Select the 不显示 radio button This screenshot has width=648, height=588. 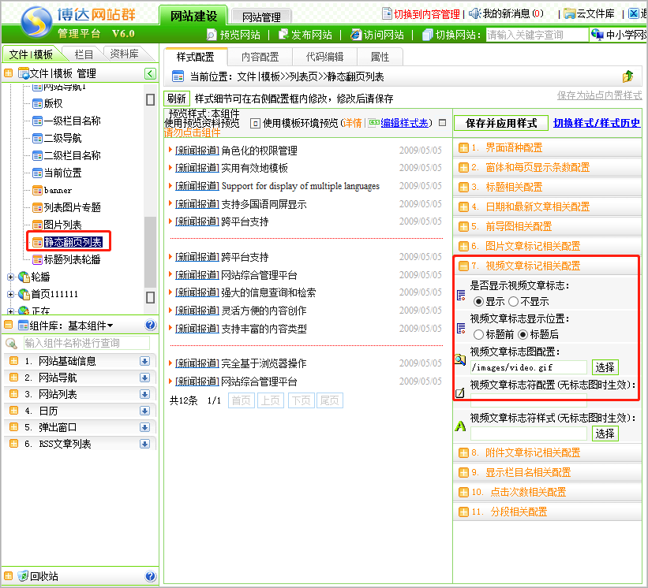point(513,302)
